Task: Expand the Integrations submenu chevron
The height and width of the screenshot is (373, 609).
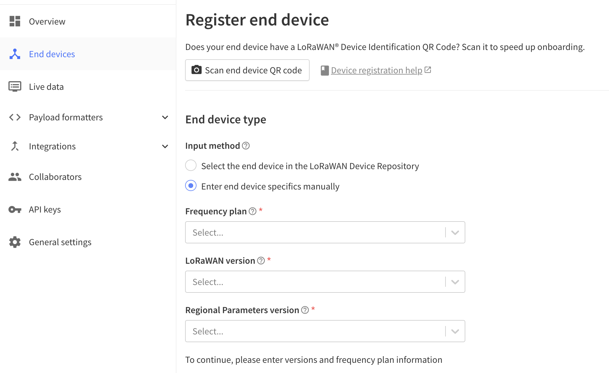Action: point(165,146)
